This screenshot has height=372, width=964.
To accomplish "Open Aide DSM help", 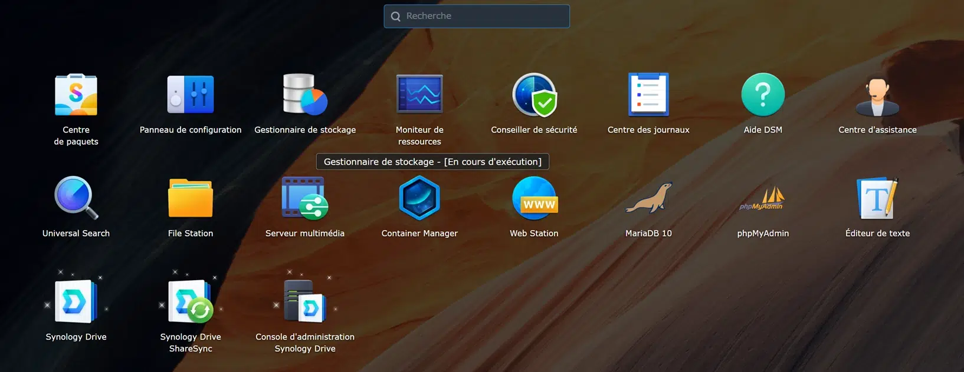I will point(763,95).
